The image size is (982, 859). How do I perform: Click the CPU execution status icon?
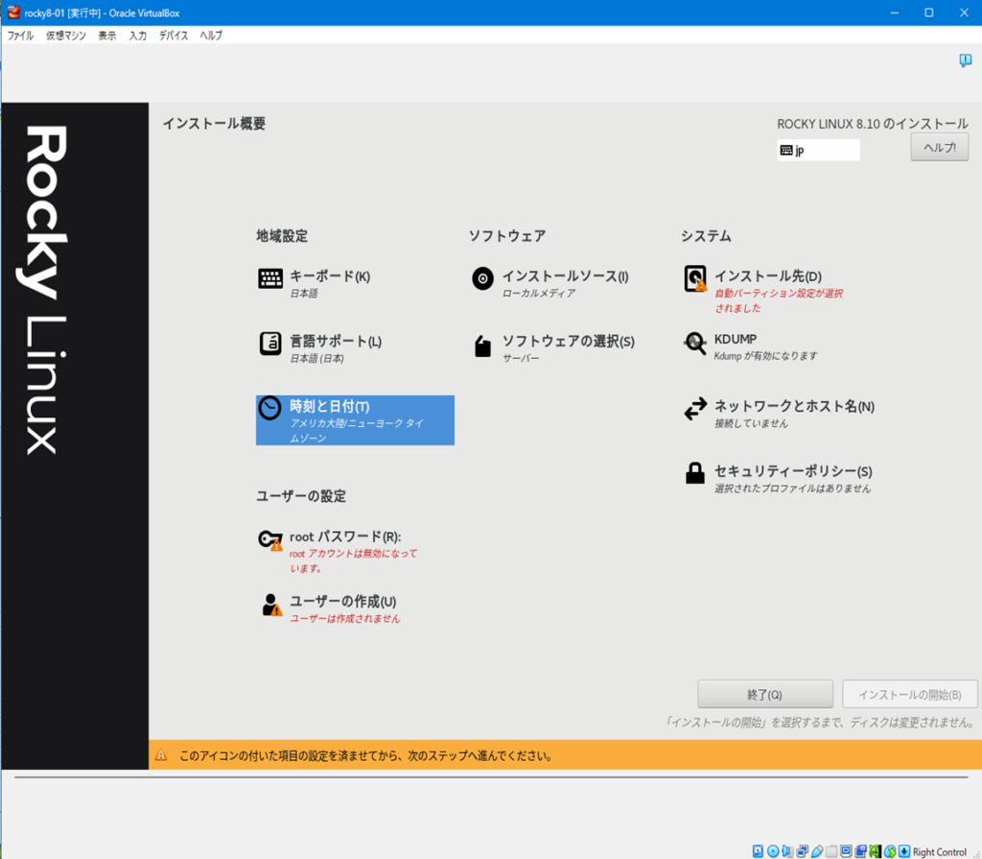tap(875, 851)
